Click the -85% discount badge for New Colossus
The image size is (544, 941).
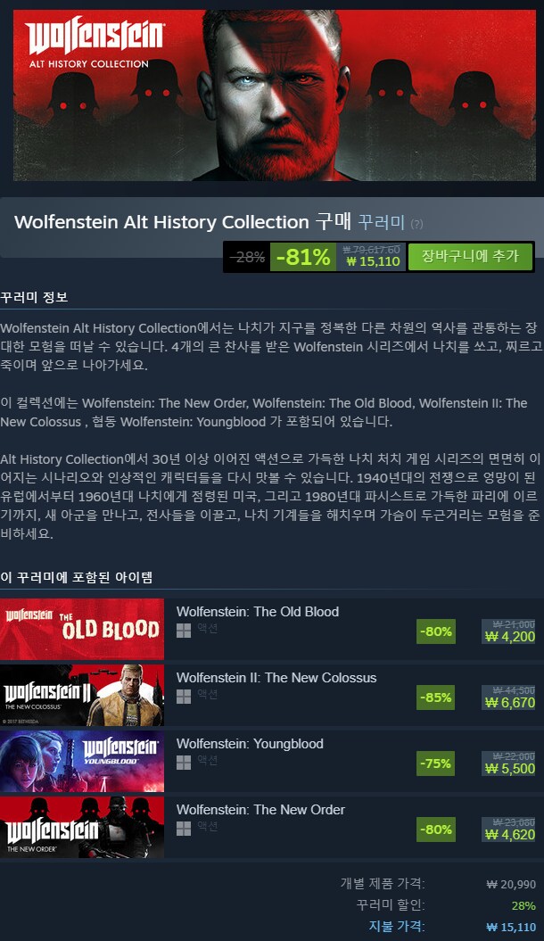coord(436,697)
